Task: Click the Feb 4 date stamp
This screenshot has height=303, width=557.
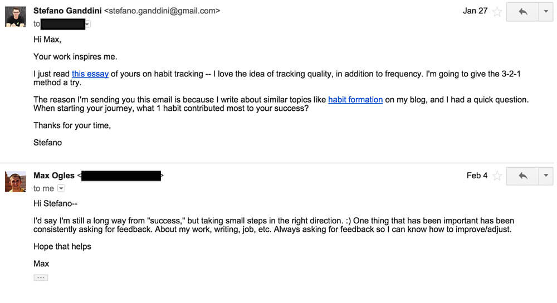Action: (x=477, y=175)
